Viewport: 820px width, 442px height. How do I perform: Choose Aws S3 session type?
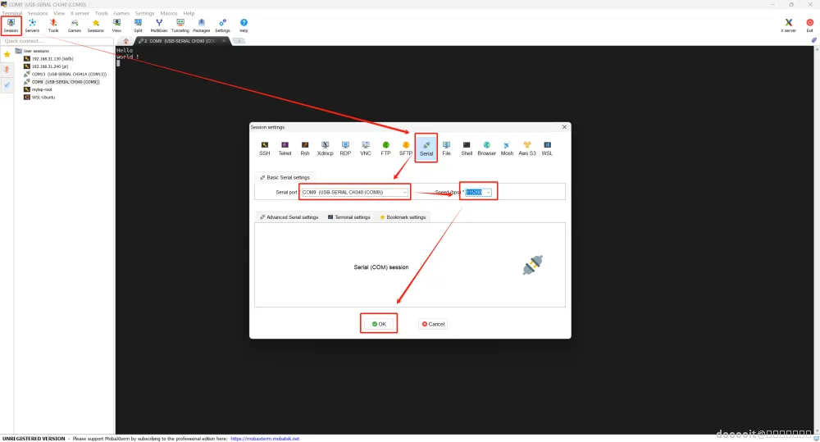[527, 148]
